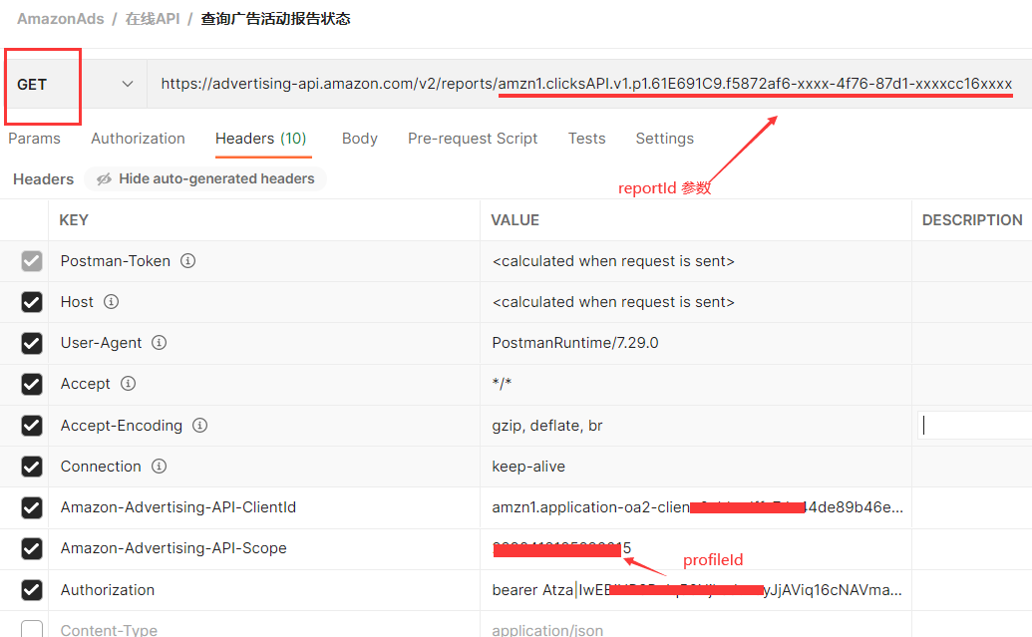The height and width of the screenshot is (637, 1032).
Task: Click the */* Accept value cell
Action: coord(696,384)
